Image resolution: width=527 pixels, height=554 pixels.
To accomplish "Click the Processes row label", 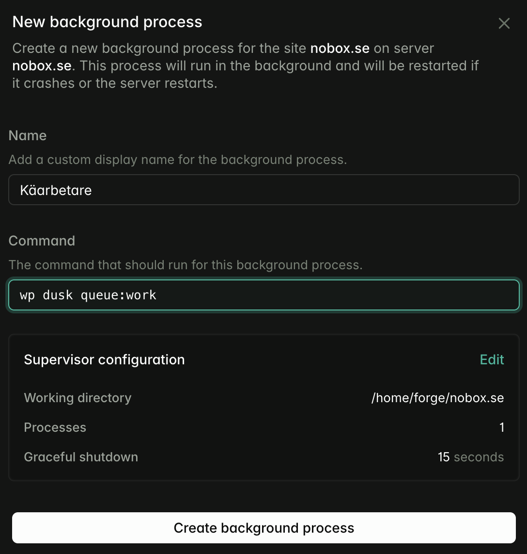I will (x=55, y=427).
